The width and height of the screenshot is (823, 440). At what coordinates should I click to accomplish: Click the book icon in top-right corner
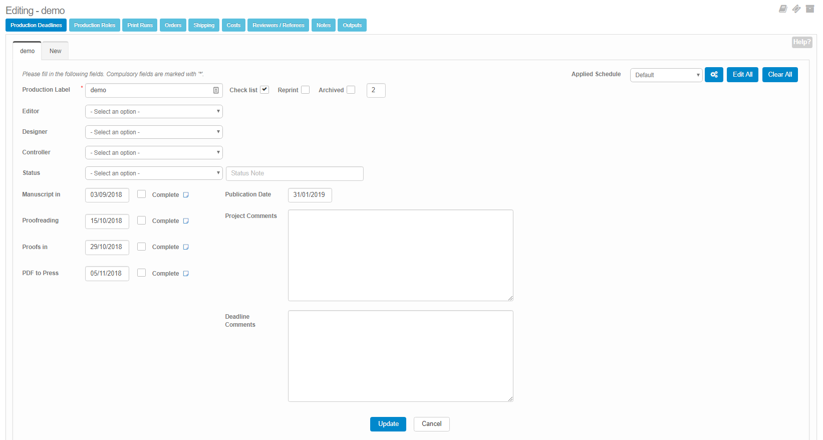coord(783,9)
